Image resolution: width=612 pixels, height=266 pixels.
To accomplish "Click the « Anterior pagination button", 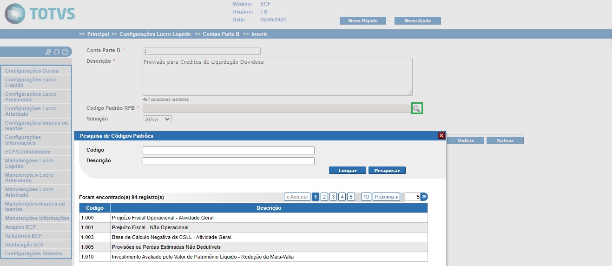I will point(297,197).
